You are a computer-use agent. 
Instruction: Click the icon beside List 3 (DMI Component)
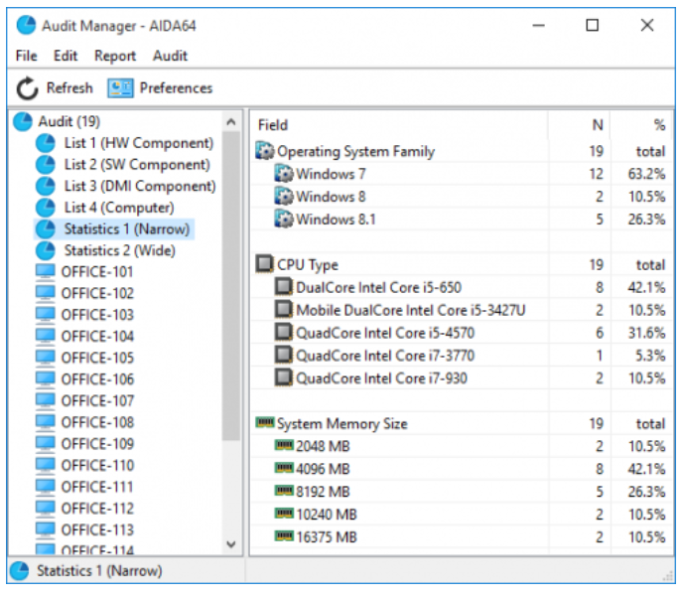46,186
